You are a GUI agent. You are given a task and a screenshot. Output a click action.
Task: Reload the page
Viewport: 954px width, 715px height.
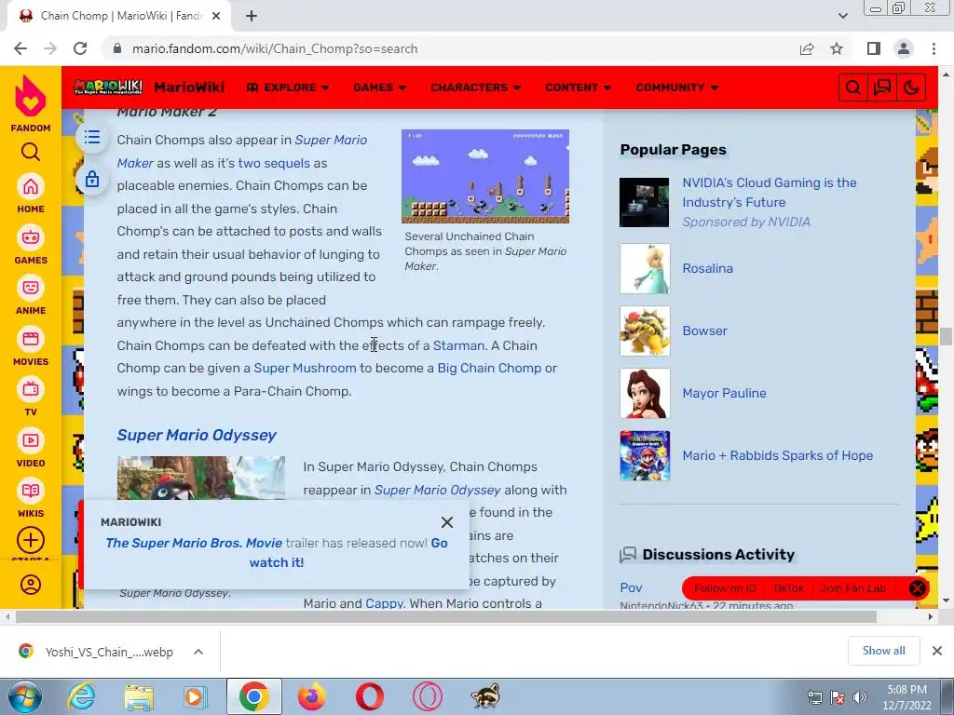pyautogui.click(x=80, y=48)
